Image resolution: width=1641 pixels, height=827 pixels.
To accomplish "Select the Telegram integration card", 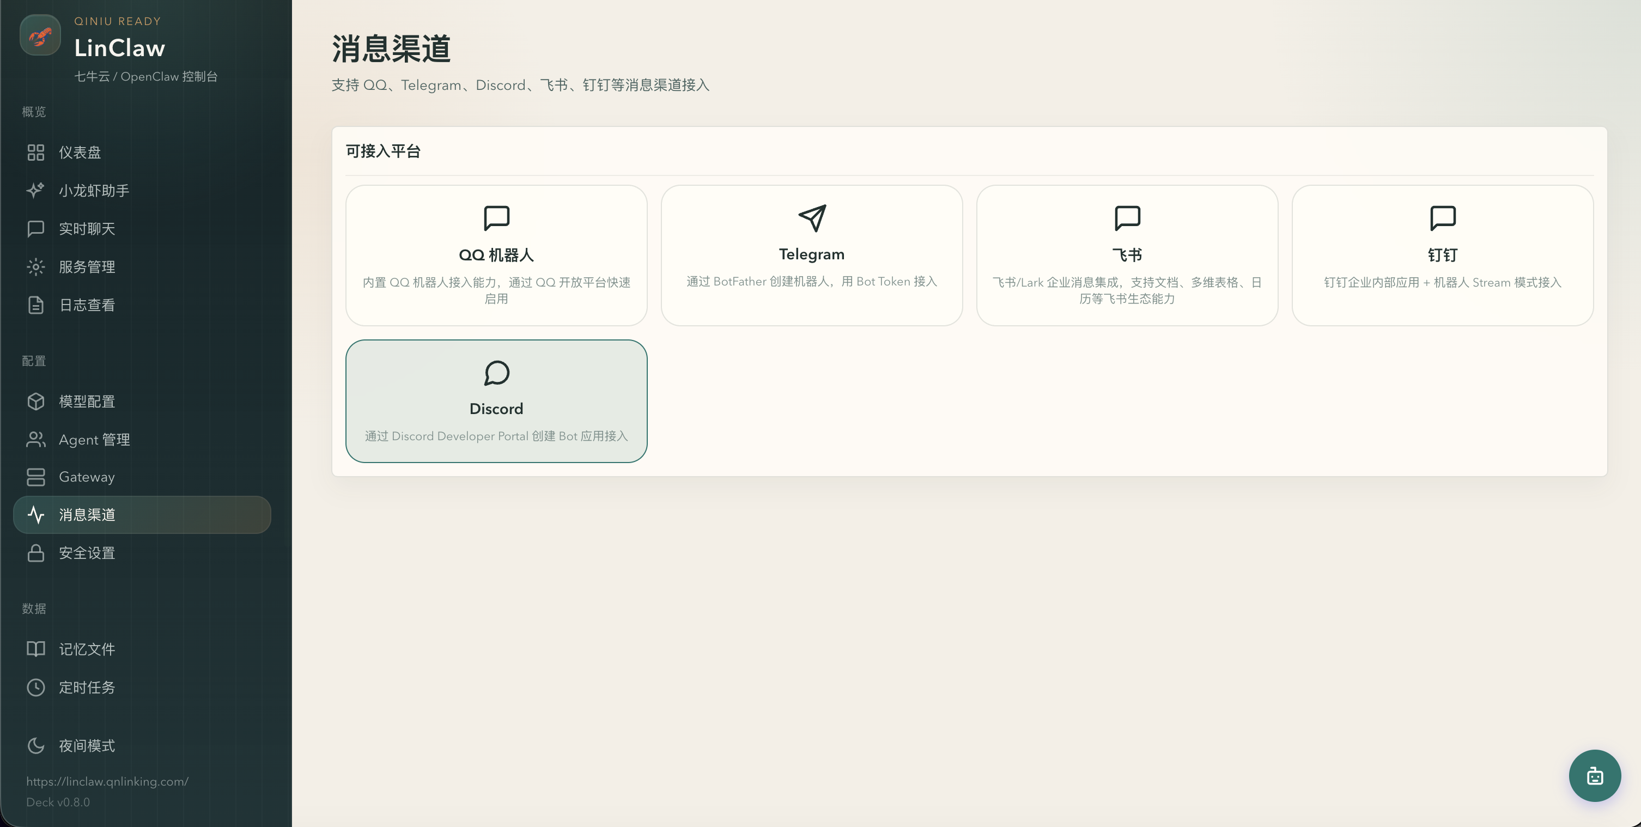I will [x=812, y=256].
